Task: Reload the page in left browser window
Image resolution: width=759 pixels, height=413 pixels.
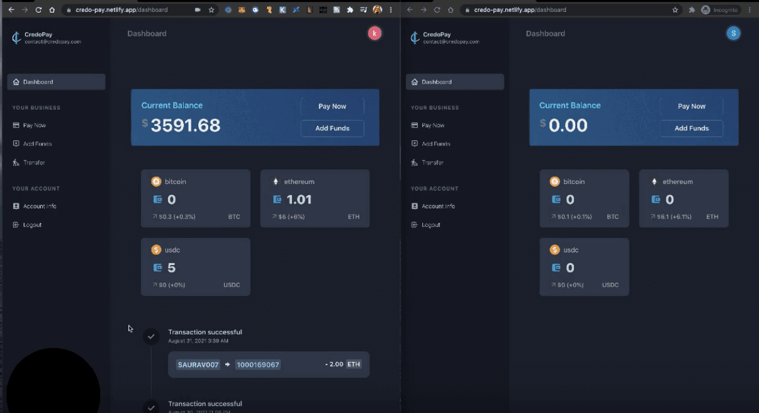Action: 38,10
